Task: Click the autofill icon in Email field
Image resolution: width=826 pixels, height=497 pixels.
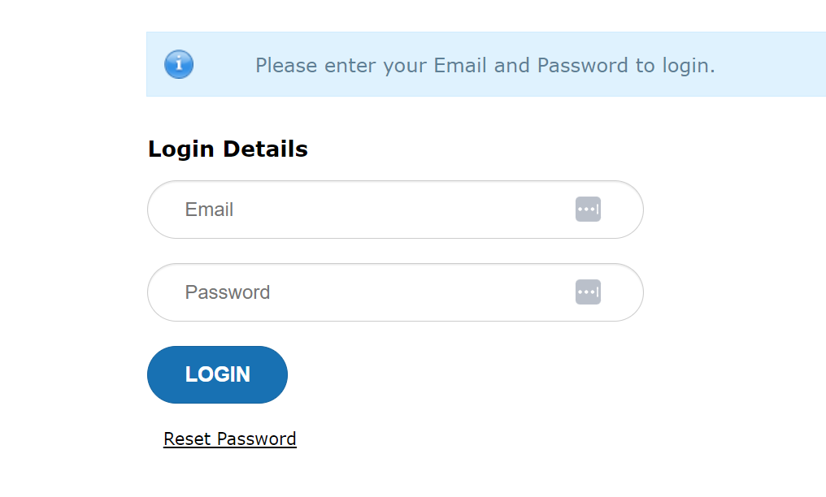Action: (588, 210)
